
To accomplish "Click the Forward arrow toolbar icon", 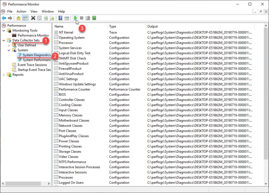I will (10, 18).
